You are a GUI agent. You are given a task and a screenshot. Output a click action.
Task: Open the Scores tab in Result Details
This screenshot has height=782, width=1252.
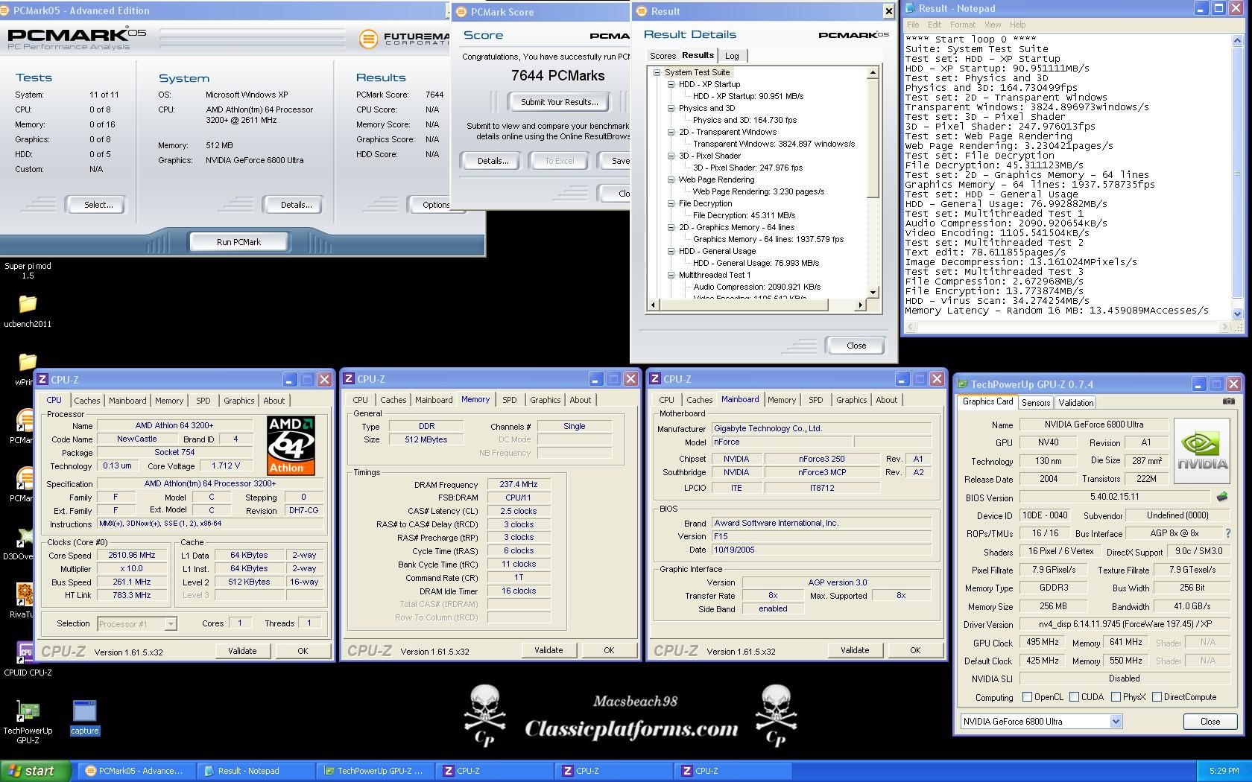[x=663, y=56]
